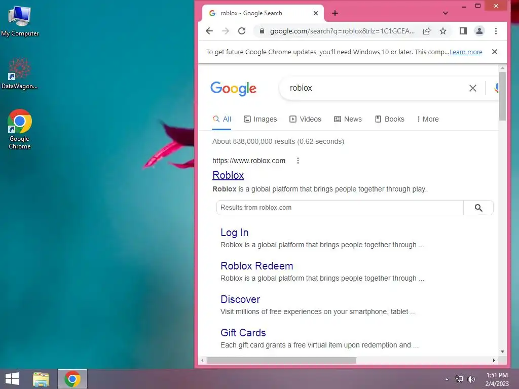Expand the tab search chevron

pyautogui.click(x=445, y=13)
